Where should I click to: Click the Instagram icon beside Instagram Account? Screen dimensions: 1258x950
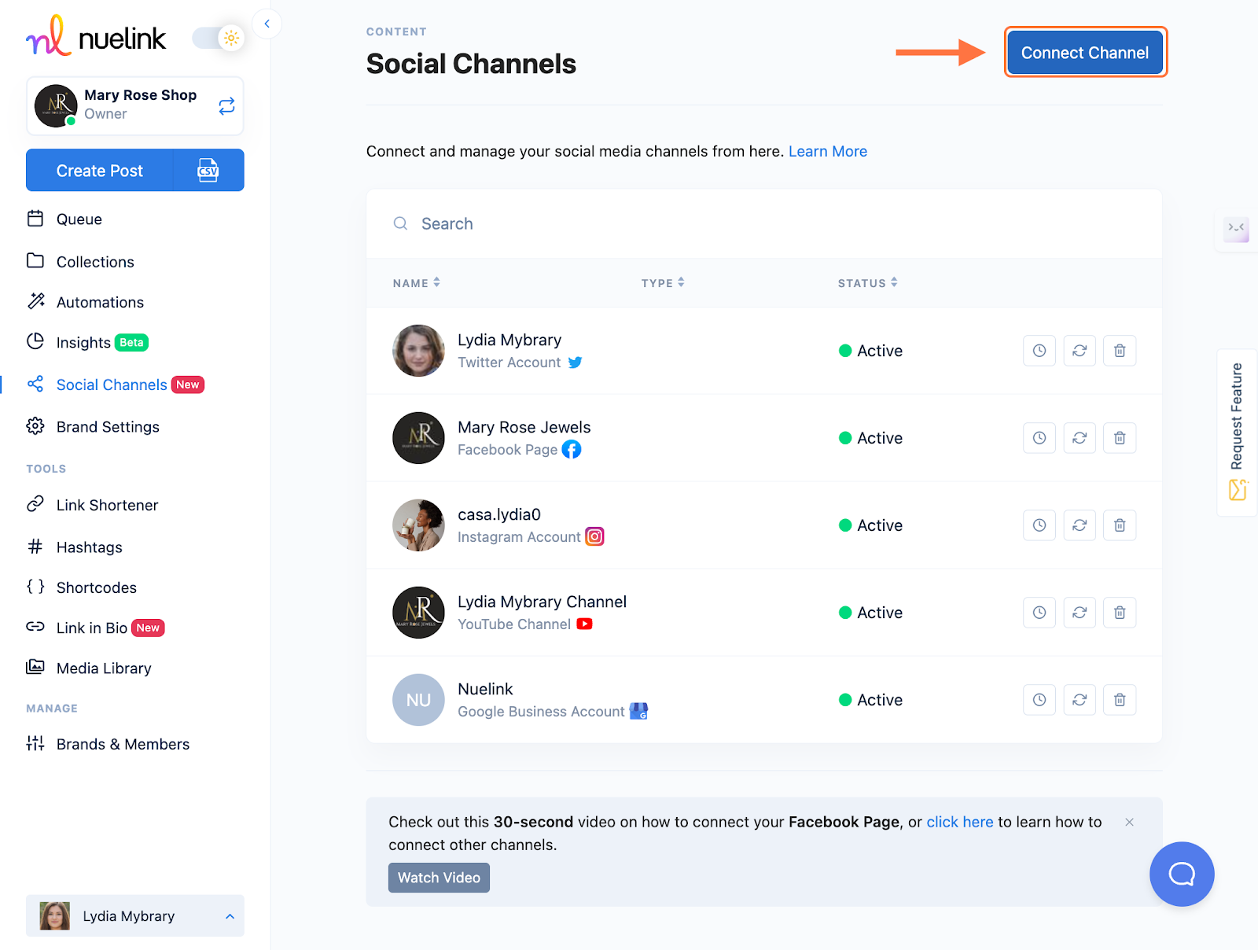coord(595,537)
